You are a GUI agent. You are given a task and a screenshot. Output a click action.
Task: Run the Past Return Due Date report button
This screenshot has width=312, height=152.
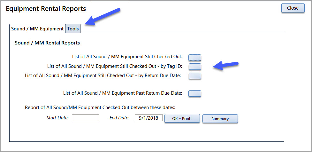tap(195, 93)
